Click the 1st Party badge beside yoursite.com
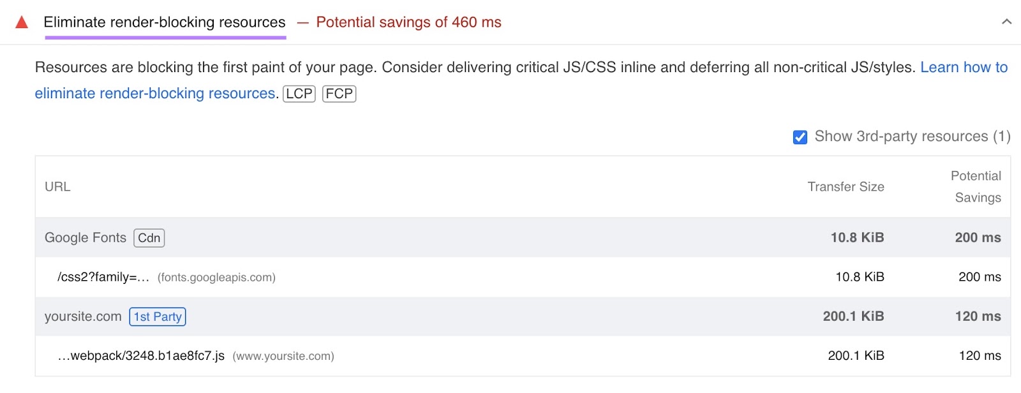 pyautogui.click(x=158, y=316)
